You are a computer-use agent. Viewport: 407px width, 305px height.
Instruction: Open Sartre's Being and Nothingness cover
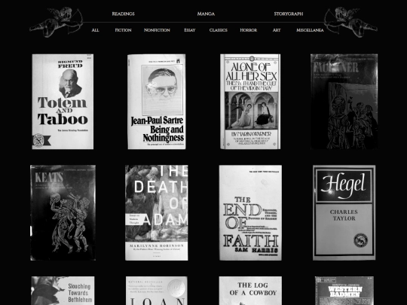pos(157,102)
